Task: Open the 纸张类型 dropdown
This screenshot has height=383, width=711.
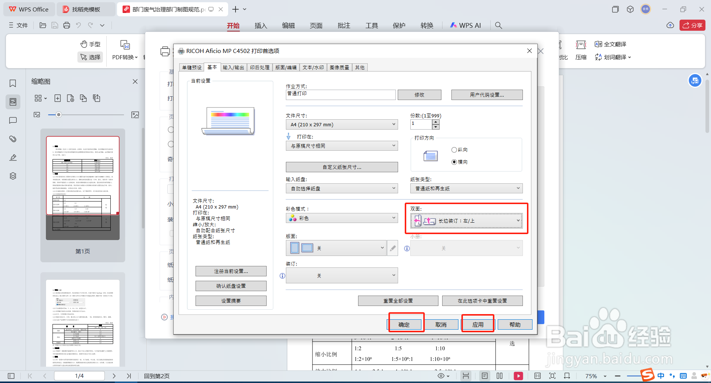Action: 467,189
